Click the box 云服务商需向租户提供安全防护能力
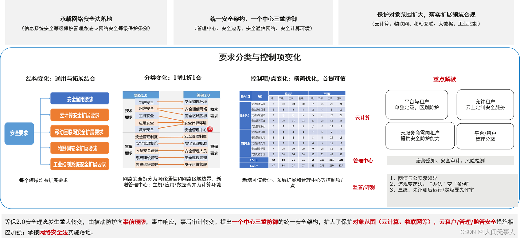The height and width of the screenshot is (238, 520). tap(420, 136)
